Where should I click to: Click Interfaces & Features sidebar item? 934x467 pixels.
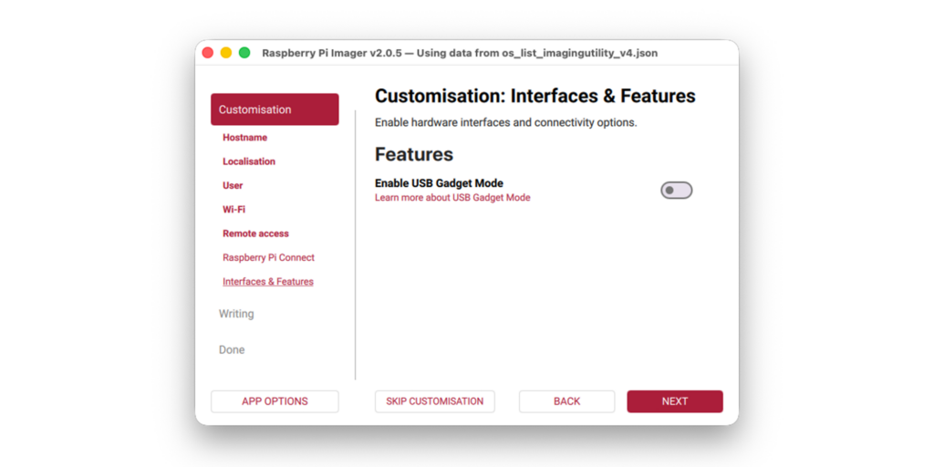pos(268,282)
